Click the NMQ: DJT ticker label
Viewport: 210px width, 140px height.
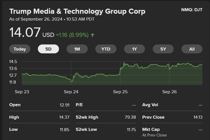[x=192, y=10]
